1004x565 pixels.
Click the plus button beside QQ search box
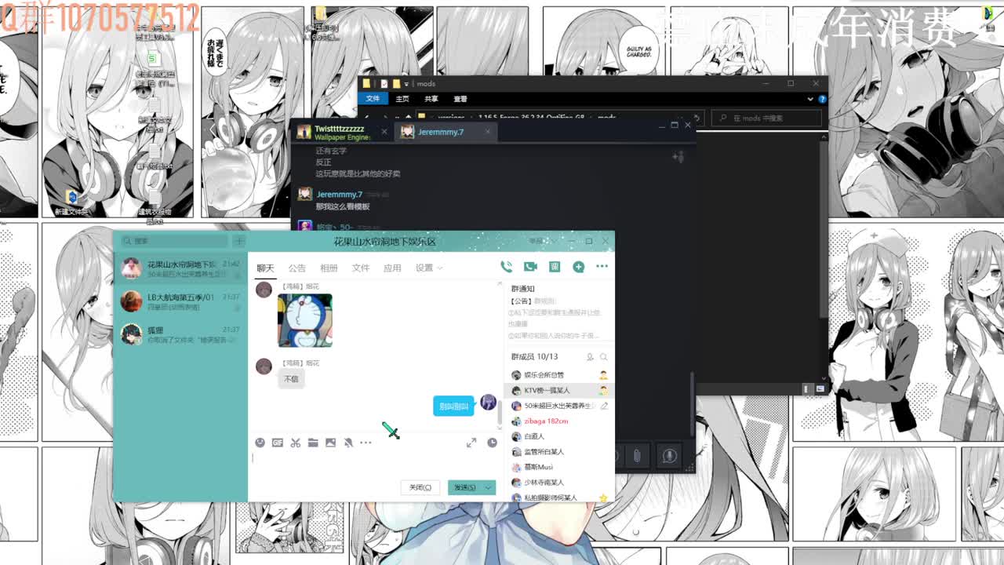pyautogui.click(x=239, y=241)
